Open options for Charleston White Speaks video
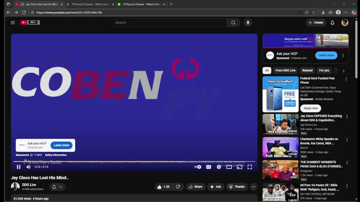Image resolution: width=360 pixels, height=202 pixels. pos(347,139)
